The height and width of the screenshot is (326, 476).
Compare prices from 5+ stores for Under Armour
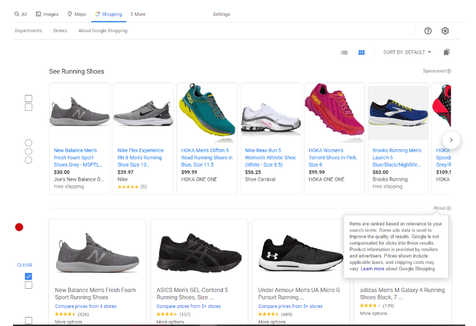(290, 306)
